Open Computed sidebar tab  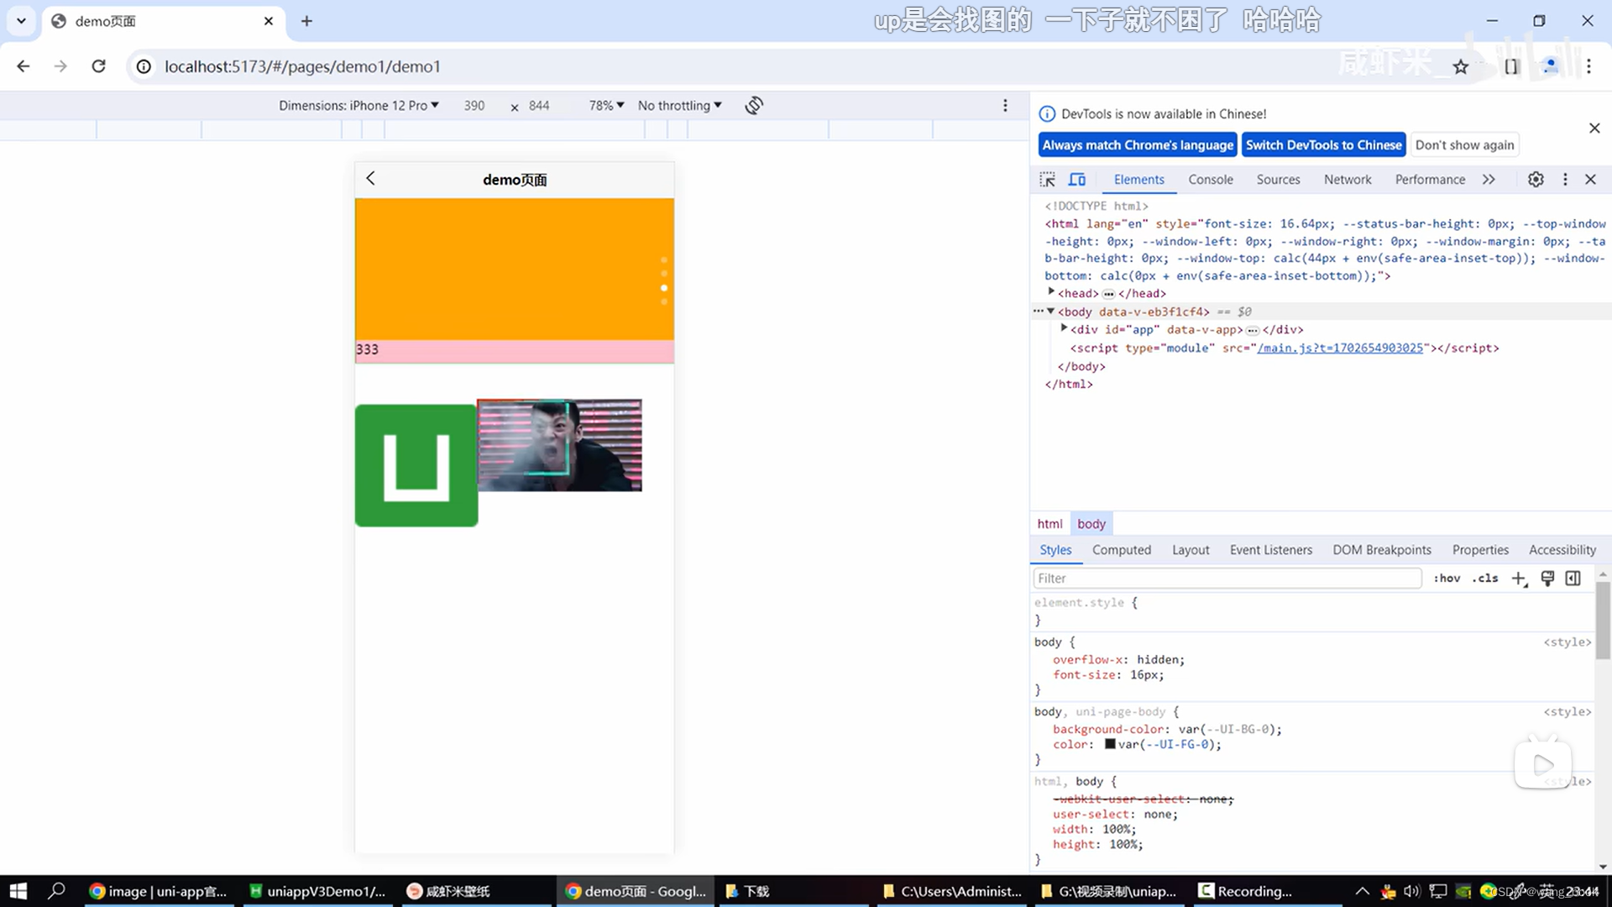tap(1121, 549)
